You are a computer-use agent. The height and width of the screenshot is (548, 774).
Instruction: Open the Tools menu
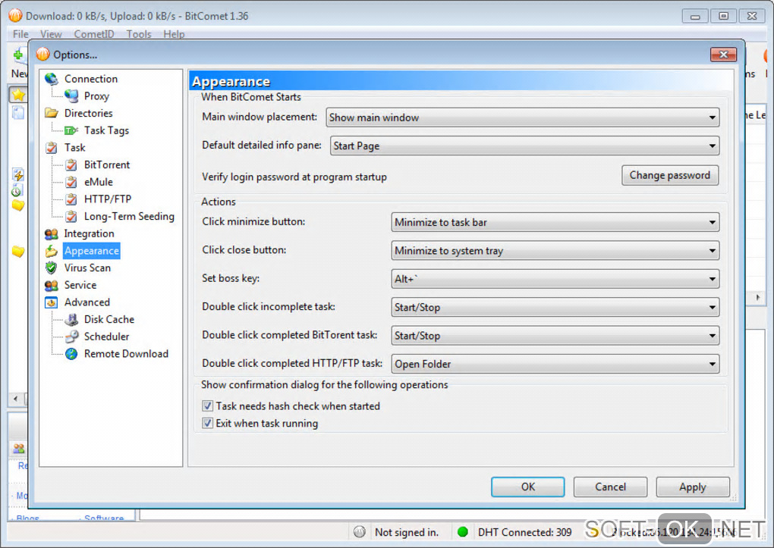coord(139,34)
